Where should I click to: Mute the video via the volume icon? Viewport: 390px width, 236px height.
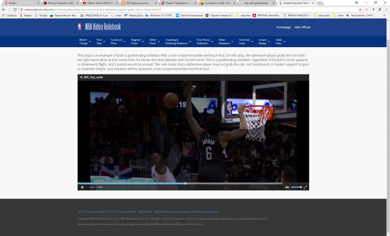(287, 187)
